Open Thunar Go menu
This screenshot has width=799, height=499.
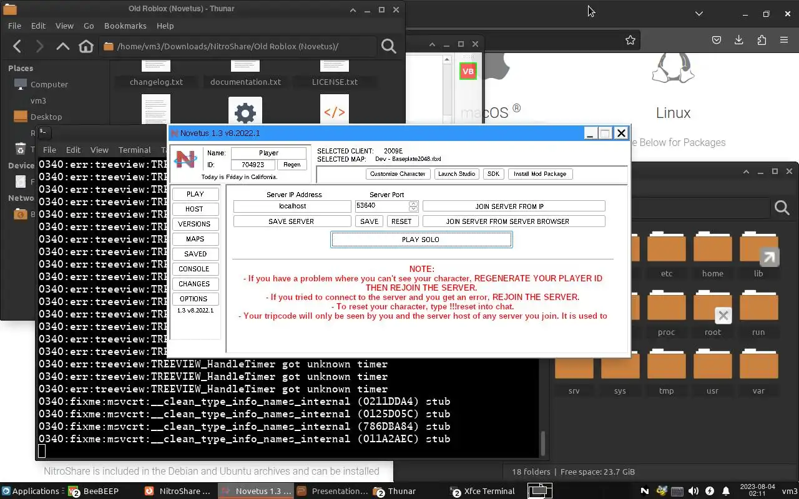tap(89, 26)
